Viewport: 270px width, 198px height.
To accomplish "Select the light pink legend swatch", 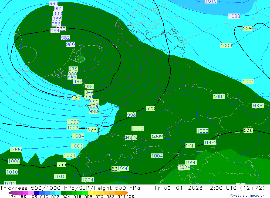I will coord(31,193).
